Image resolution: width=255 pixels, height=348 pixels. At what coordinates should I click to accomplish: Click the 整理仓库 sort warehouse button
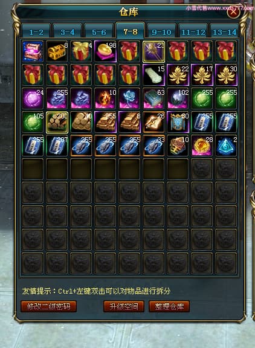point(169,306)
